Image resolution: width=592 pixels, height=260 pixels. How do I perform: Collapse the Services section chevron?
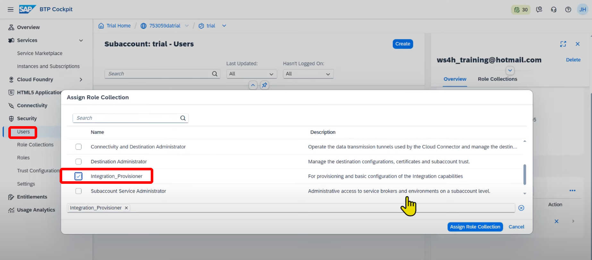coord(81,40)
